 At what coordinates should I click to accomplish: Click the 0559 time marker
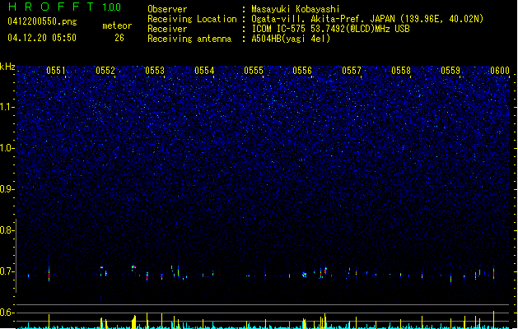450,71
